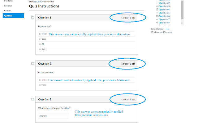Viewport: 198px width, 123px height.
Task: Flag Question 1 with the flag icon
Action: click(x=32, y=18)
